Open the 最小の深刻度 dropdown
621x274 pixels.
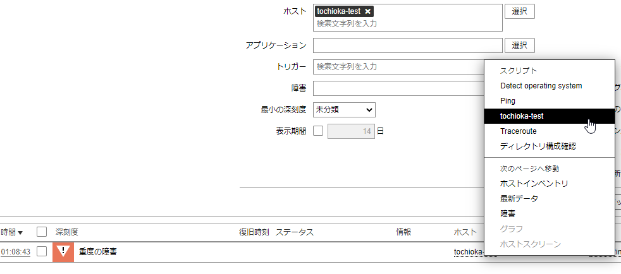(344, 109)
